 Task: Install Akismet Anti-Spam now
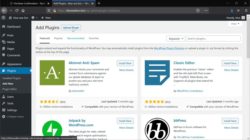pos(125,63)
